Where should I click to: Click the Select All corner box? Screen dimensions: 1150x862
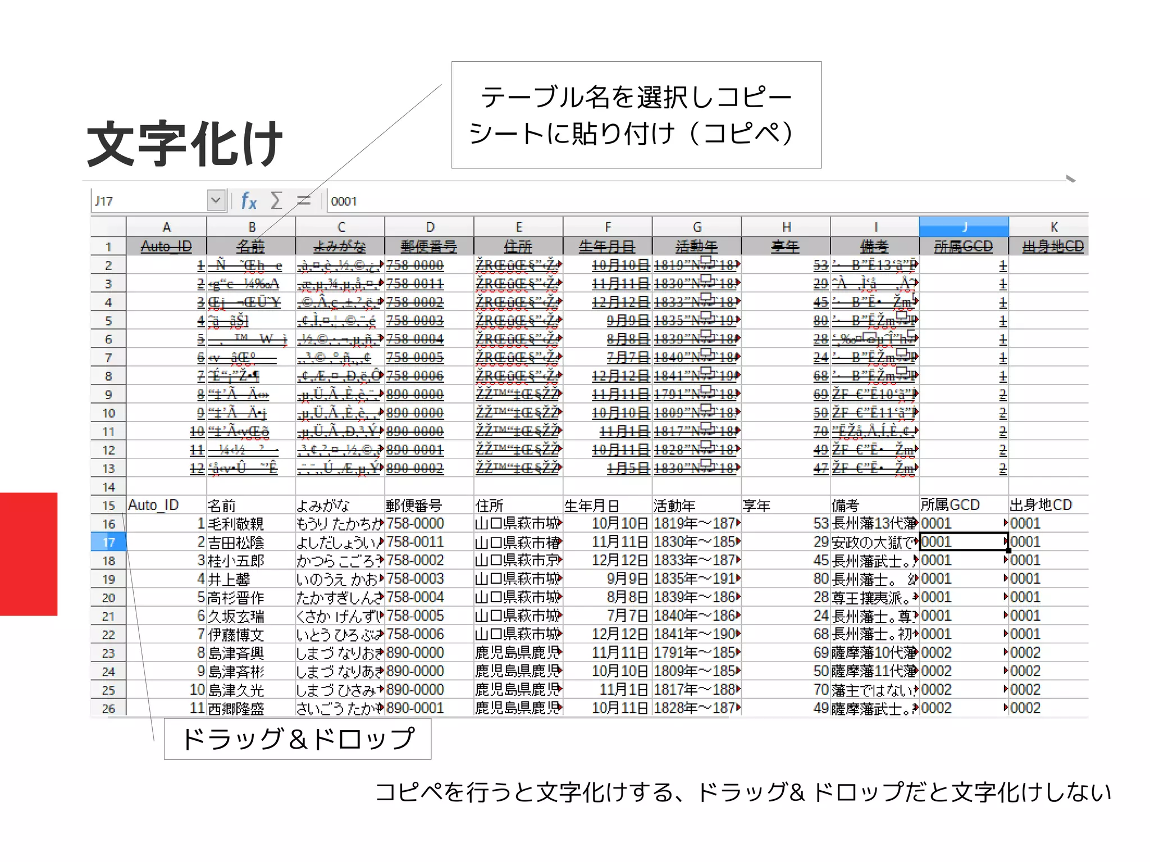point(108,227)
